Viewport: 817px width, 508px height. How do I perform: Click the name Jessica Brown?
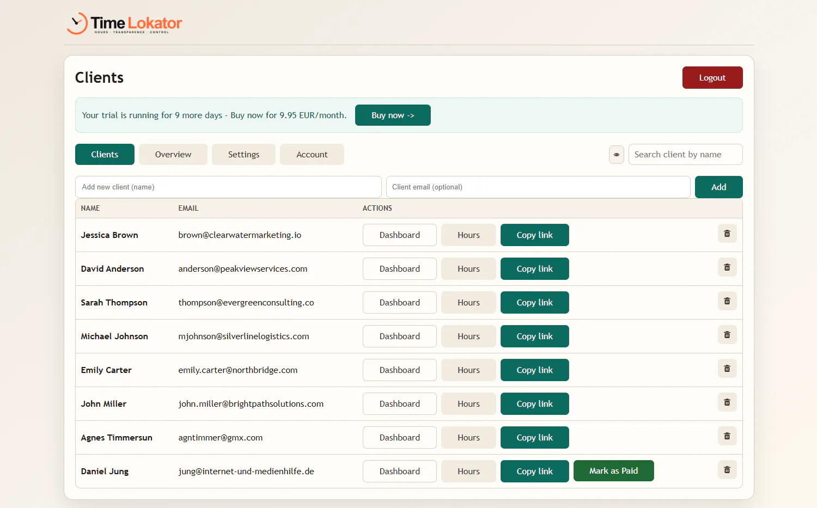(x=109, y=235)
